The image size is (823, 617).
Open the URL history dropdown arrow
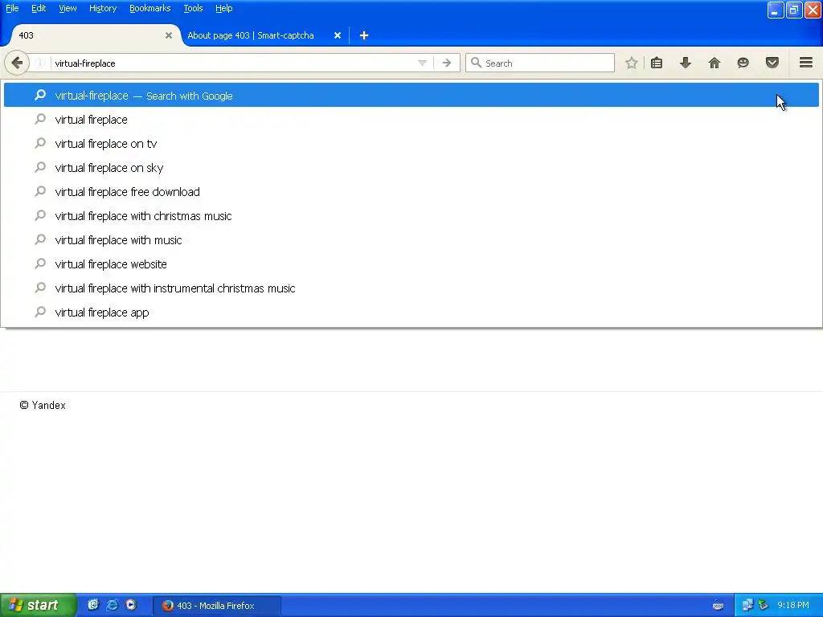422,63
